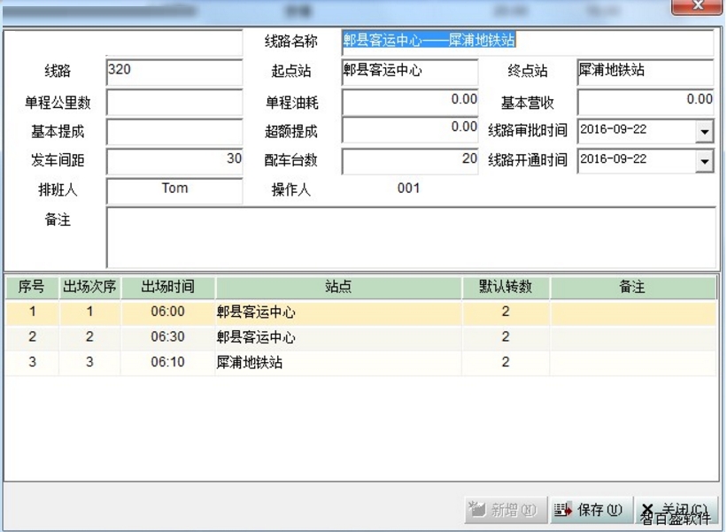Click 默认转数 cell in the 06:30 row
Viewport: 727px width, 532px height.
[506, 337]
